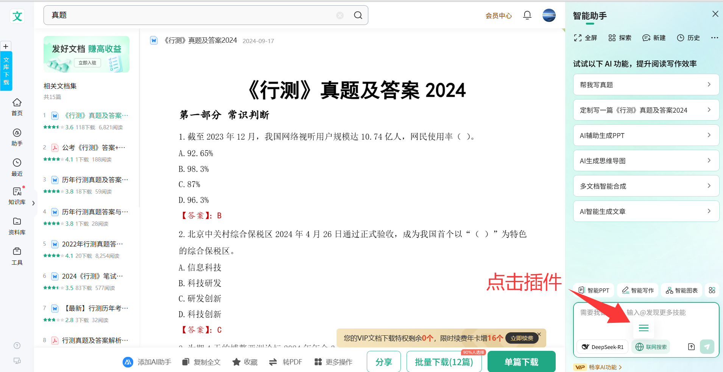Go to 首页 home icon
723x372 pixels.
(x=17, y=107)
